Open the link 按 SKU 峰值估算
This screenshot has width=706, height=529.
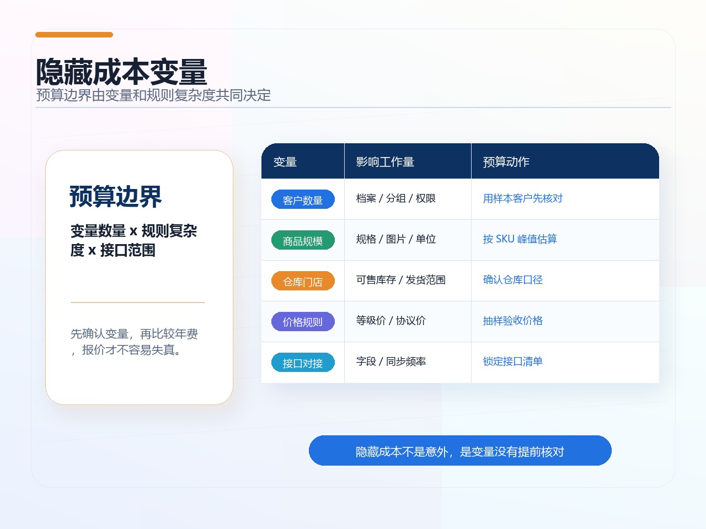520,239
